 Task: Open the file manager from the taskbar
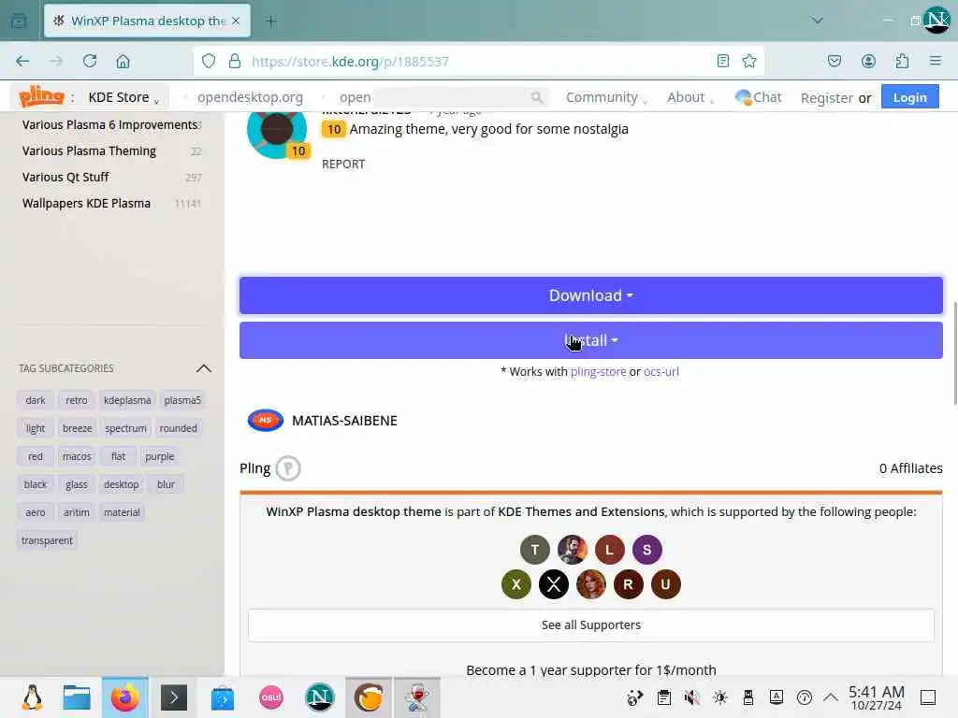click(77, 697)
